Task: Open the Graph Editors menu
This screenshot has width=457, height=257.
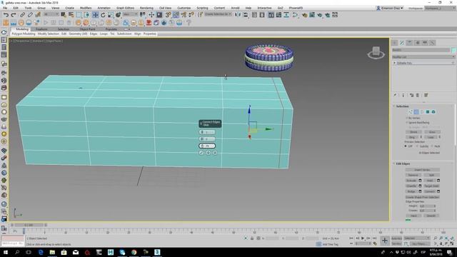Action: click(125, 8)
